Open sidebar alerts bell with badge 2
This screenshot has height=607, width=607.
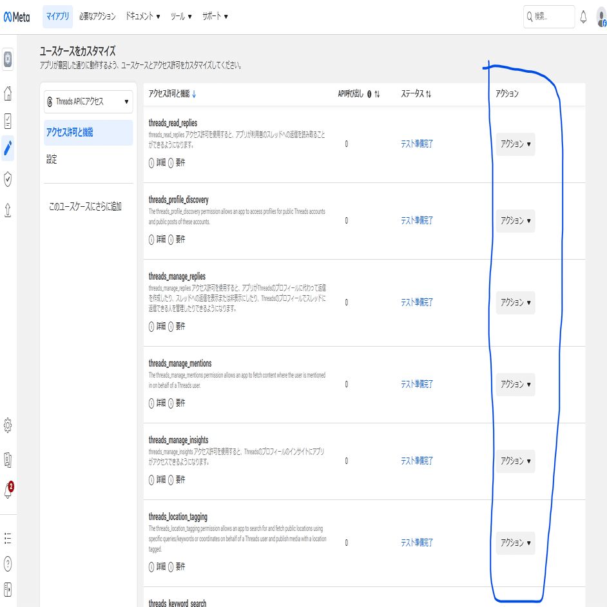8,490
